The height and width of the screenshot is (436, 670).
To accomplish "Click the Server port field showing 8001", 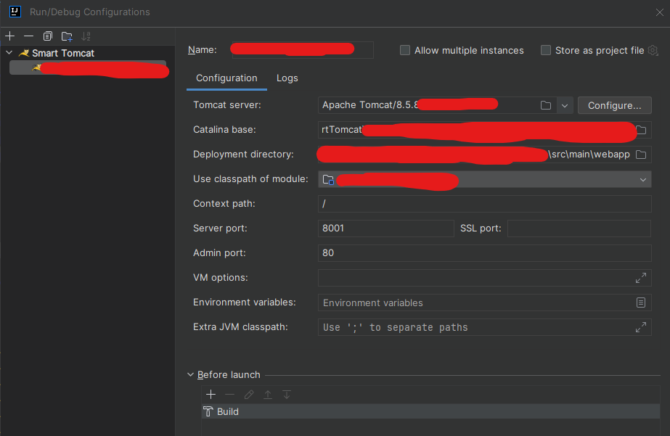I will [x=386, y=229].
